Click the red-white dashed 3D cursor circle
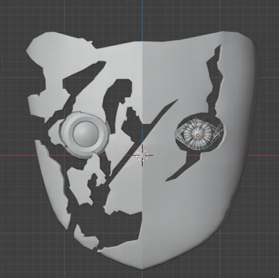The image size is (279, 278). coord(143,155)
